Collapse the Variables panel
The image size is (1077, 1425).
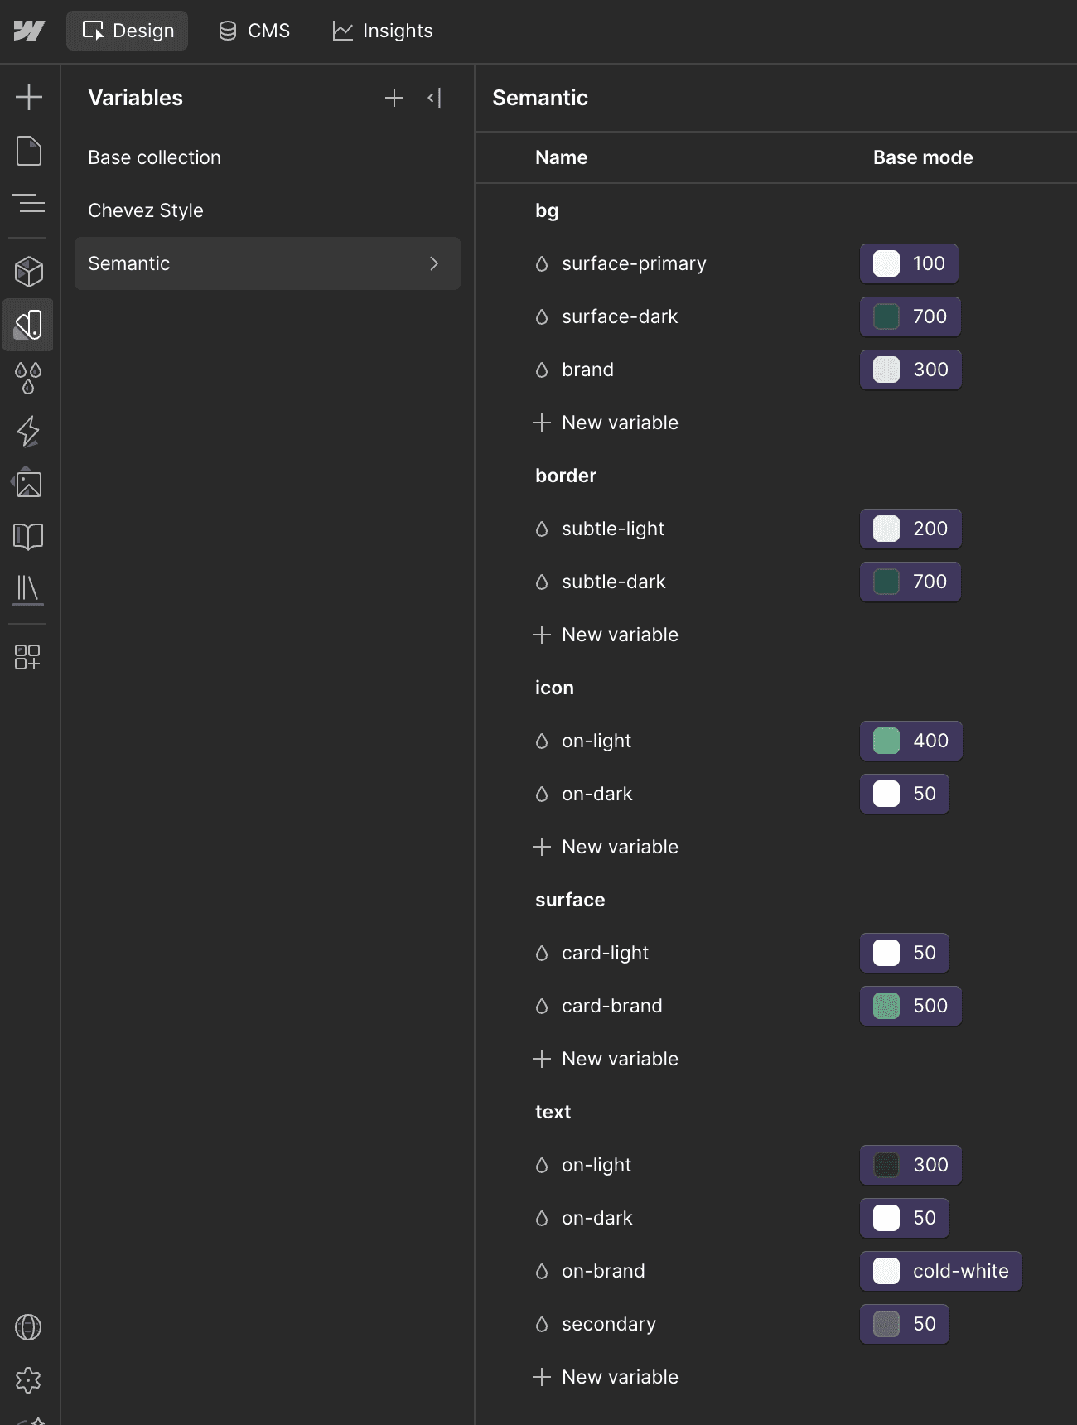(435, 98)
